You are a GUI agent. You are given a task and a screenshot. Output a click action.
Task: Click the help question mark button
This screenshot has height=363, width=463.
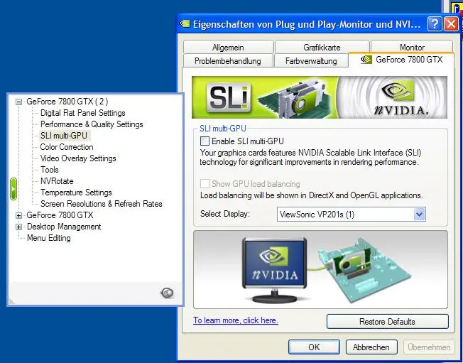[x=435, y=23]
